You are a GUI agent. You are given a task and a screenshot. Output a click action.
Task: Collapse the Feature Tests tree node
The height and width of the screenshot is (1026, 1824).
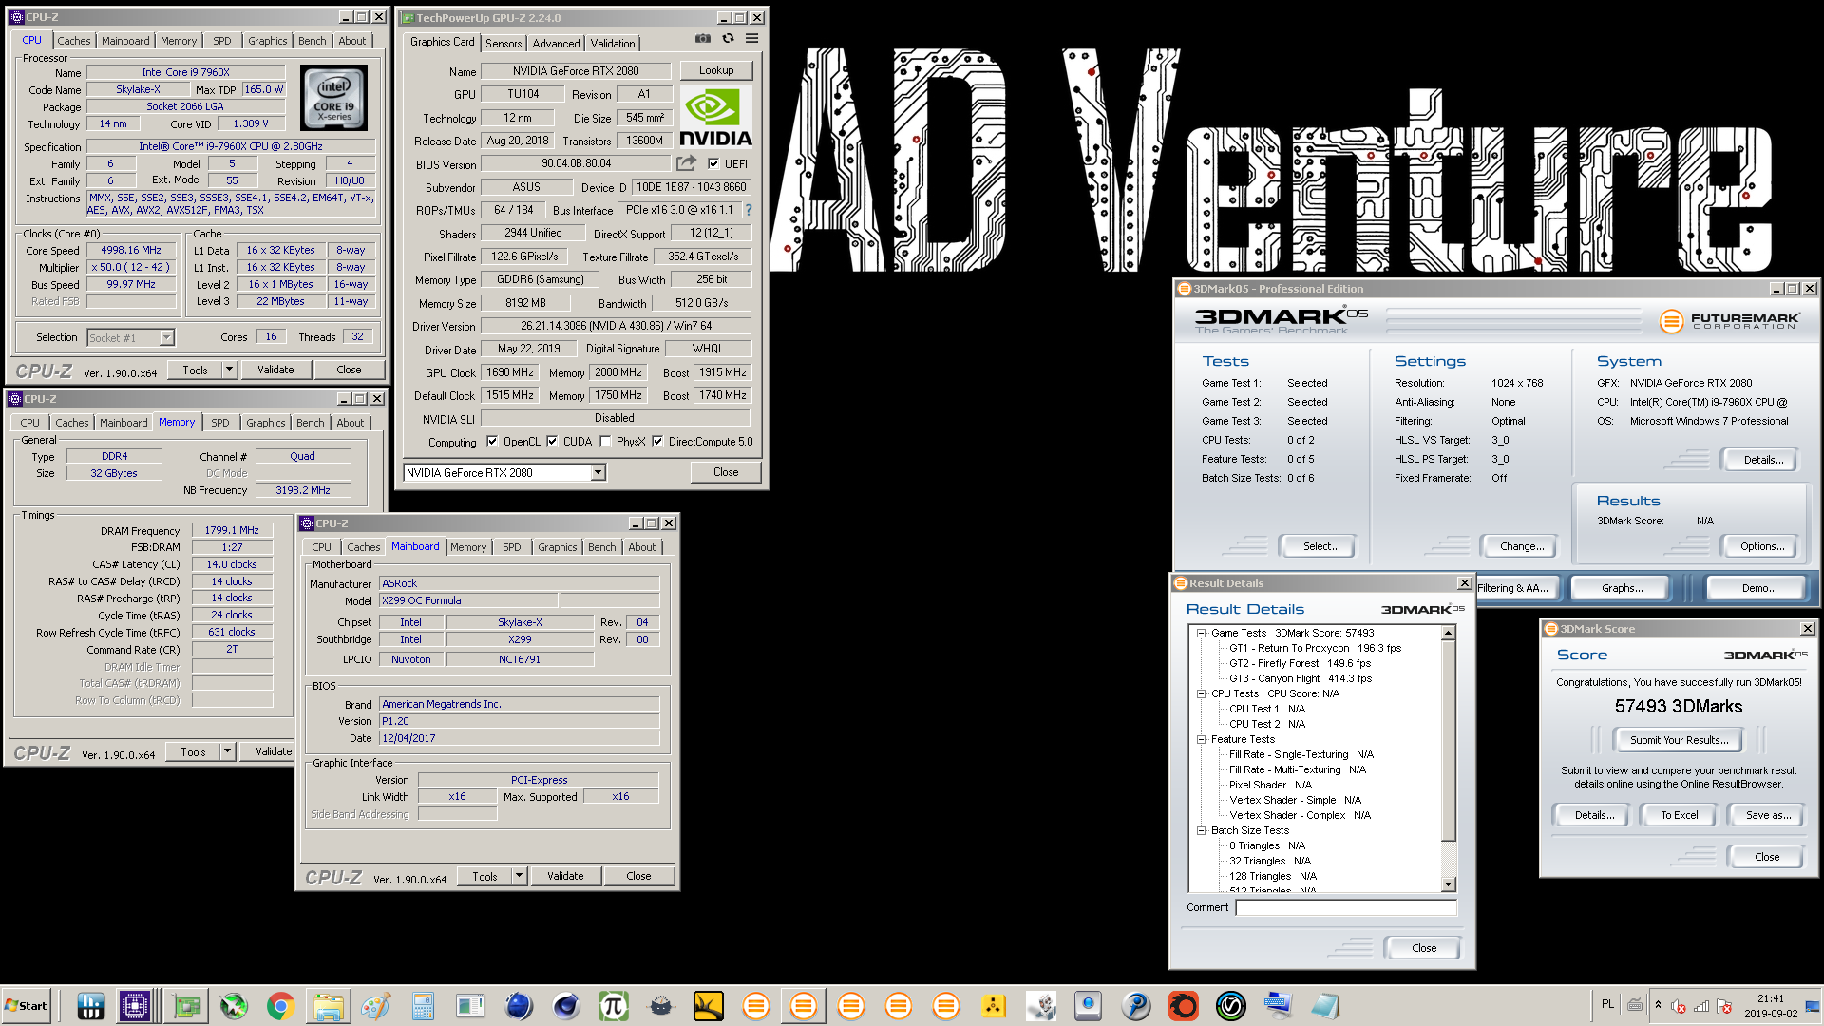1201,739
